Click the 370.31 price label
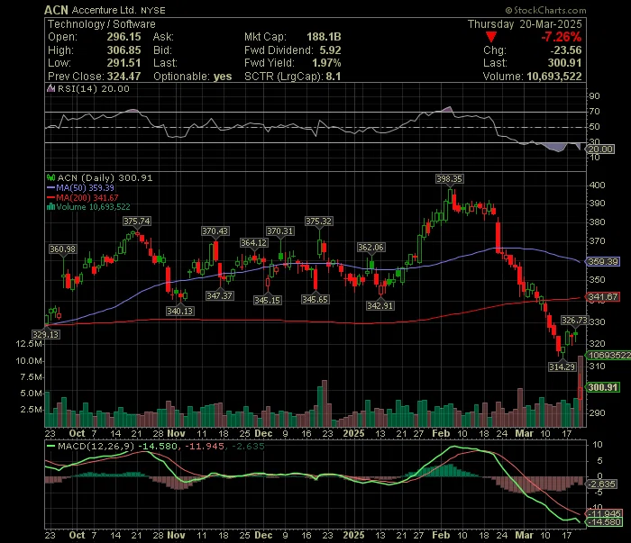This screenshot has height=543, width=631. (x=280, y=231)
